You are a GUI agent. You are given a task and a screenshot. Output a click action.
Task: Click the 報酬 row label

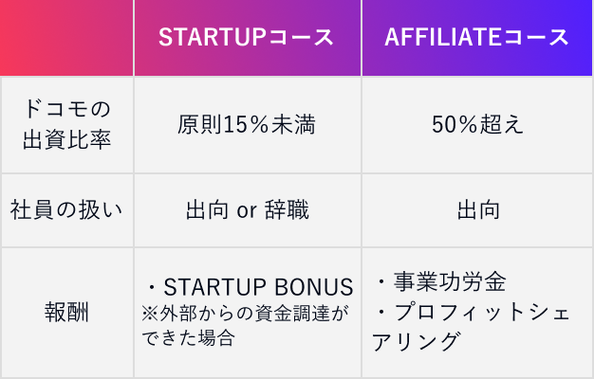[66, 312]
